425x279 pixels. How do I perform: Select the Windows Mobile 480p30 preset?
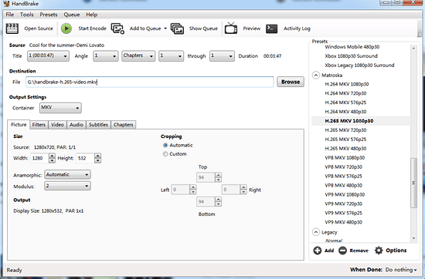click(x=352, y=47)
